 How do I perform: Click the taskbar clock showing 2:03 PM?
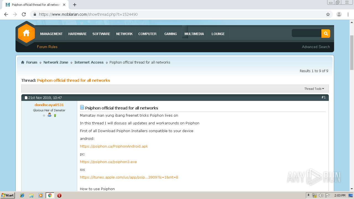click(x=340, y=195)
